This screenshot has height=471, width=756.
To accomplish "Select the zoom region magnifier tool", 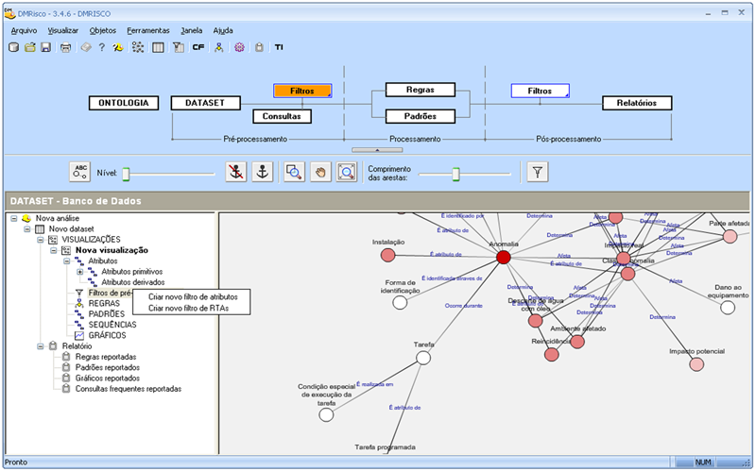I will (x=294, y=172).
